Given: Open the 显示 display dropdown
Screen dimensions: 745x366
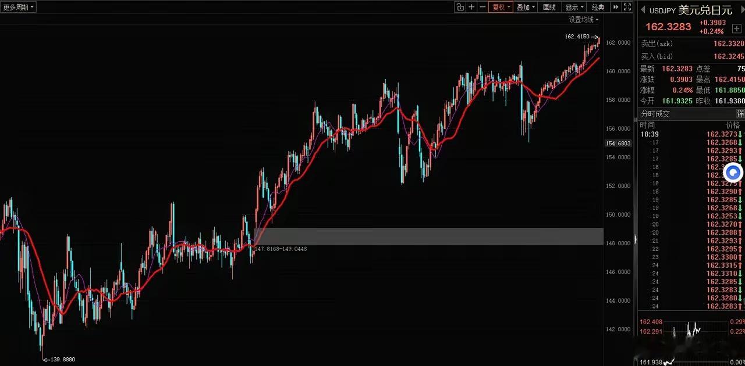Looking at the screenshot, I should click(x=574, y=7).
